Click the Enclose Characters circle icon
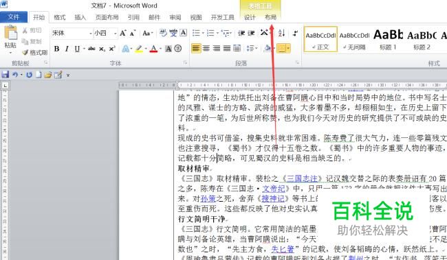Viewport: 447px width, 260px height. (x=178, y=49)
